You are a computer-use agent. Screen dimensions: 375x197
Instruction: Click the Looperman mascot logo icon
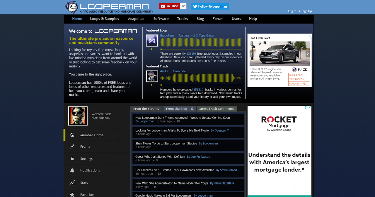71,7
